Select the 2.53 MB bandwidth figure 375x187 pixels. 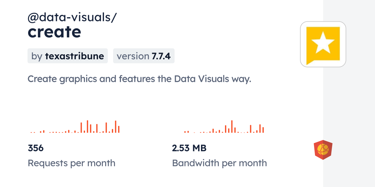click(189, 148)
